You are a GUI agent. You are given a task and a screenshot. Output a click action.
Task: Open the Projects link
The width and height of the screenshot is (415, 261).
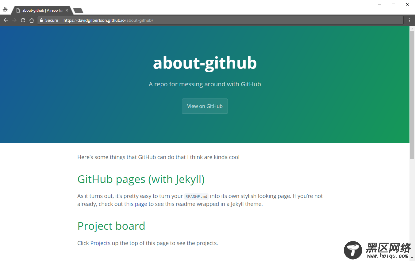[100, 243]
